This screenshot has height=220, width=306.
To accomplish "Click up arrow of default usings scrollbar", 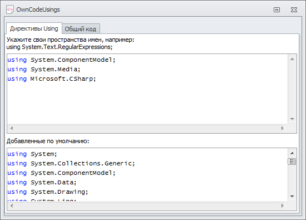I will (292, 153).
